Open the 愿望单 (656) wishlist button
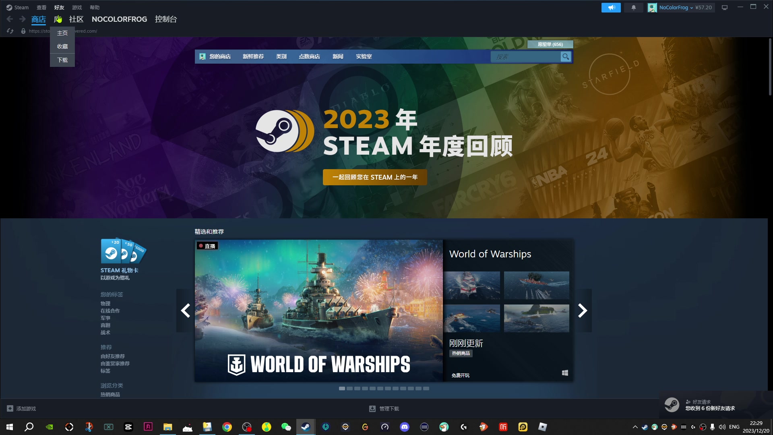 click(550, 44)
